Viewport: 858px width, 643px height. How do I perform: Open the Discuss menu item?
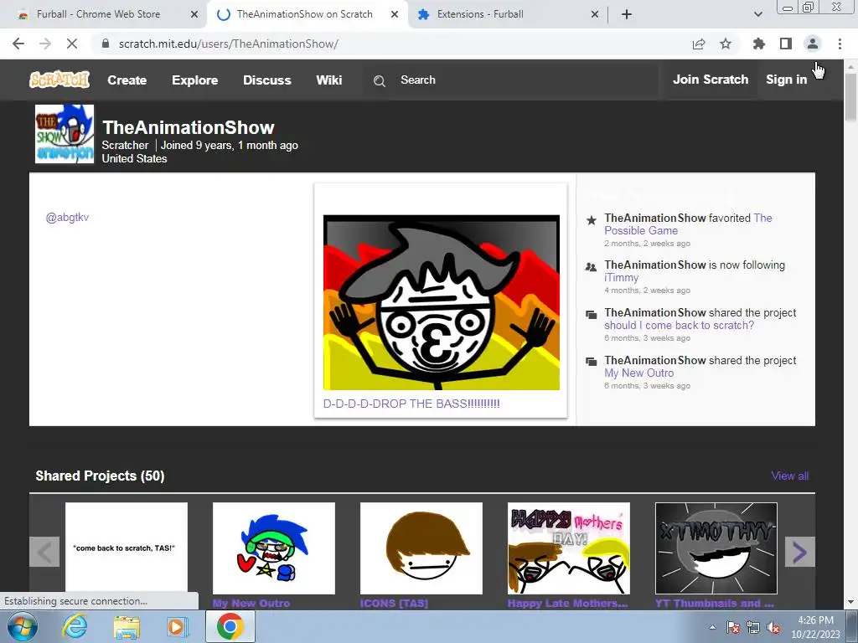tap(267, 80)
